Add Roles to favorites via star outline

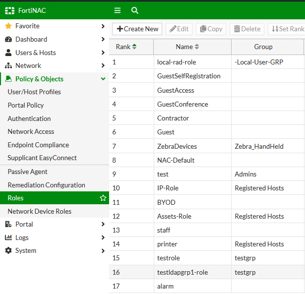(x=103, y=198)
